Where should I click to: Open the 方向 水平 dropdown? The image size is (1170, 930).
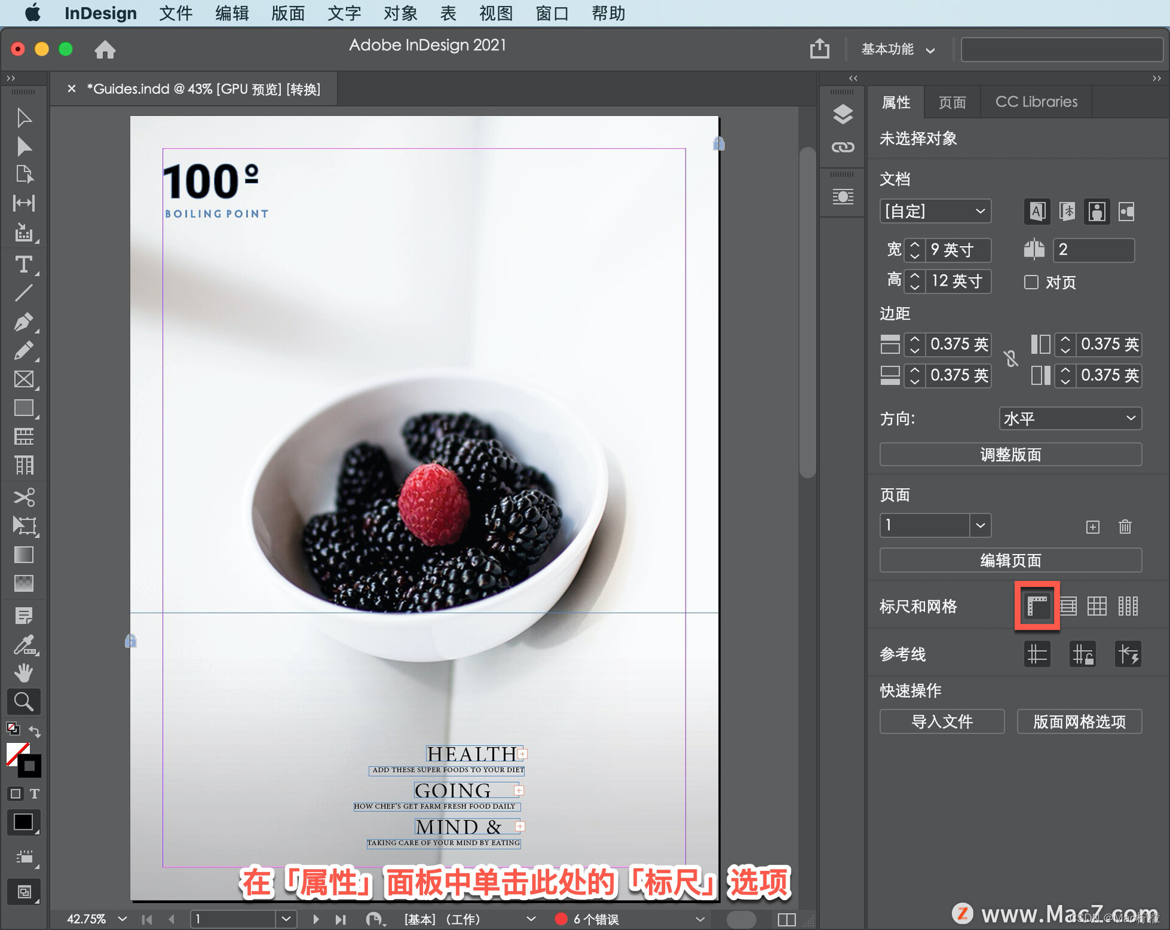tap(1069, 419)
